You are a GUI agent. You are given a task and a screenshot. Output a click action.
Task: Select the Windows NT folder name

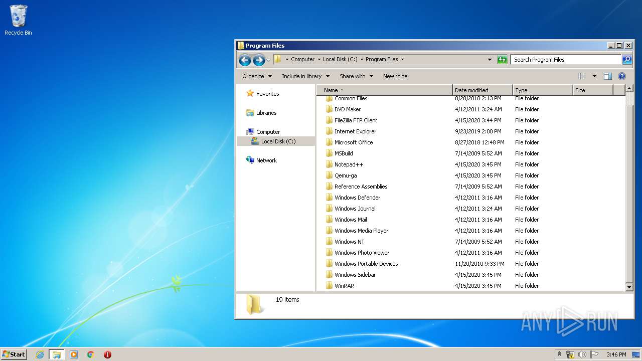349,242
